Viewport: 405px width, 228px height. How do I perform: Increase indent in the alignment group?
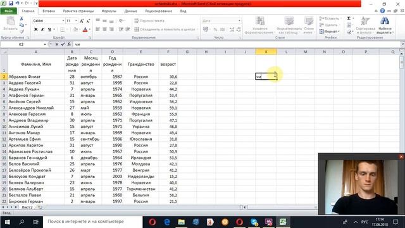pos(128,29)
